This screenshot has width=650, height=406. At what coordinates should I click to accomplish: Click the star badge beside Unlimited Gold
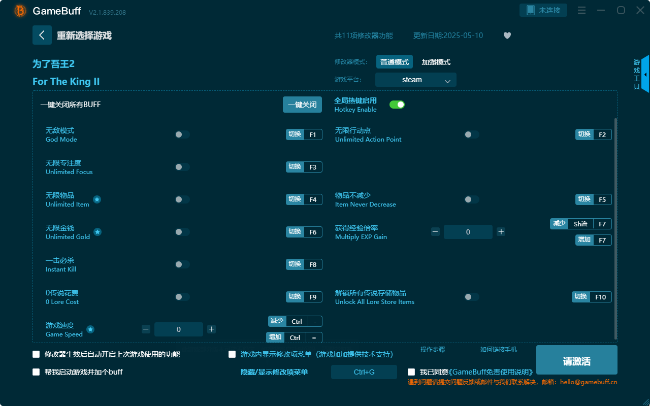pyautogui.click(x=96, y=232)
